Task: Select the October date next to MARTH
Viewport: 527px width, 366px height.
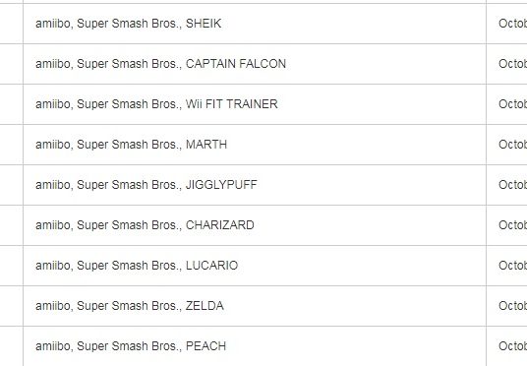Action: pos(506,145)
